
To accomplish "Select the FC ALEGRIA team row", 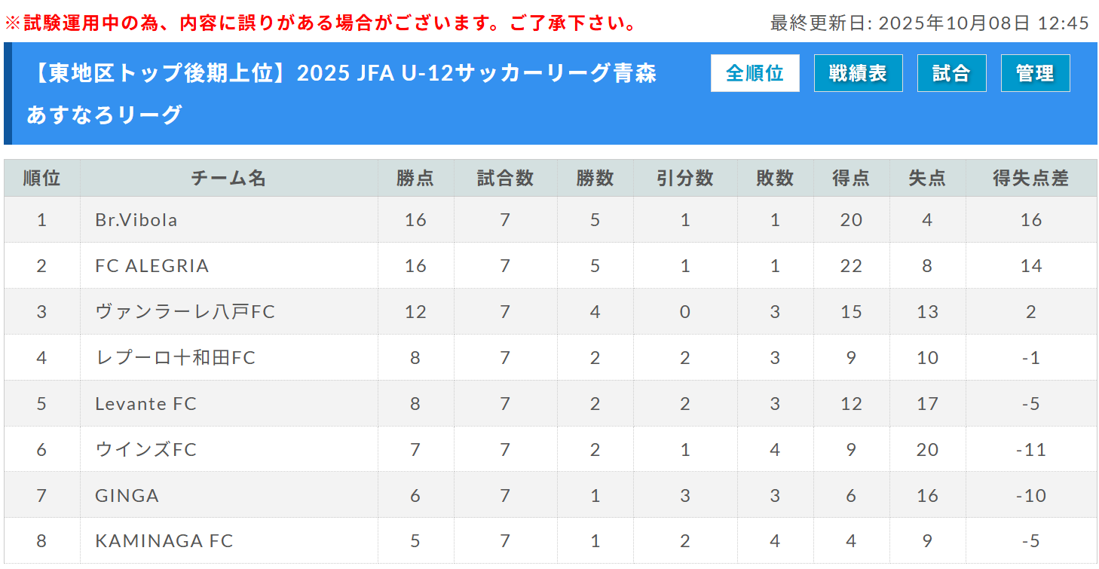I will tap(152, 266).
